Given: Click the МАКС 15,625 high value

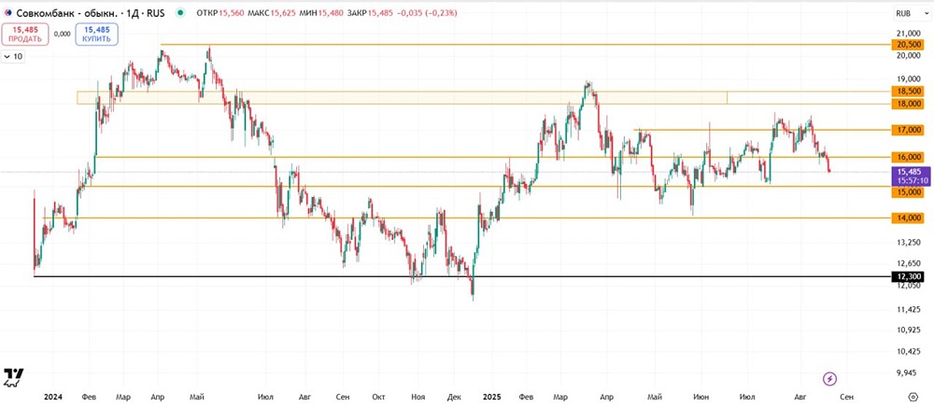Looking at the screenshot, I should tap(271, 12).
